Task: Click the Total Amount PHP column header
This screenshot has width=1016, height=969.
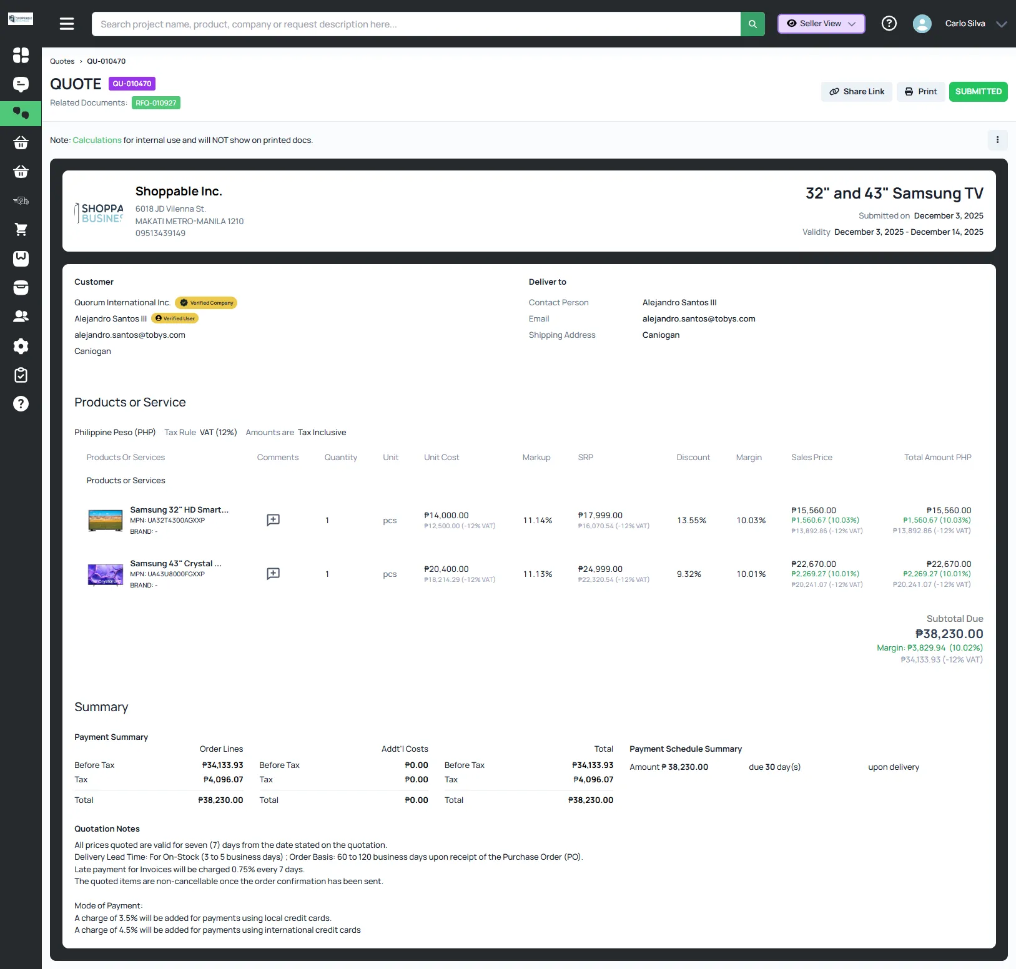Action: [937, 457]
